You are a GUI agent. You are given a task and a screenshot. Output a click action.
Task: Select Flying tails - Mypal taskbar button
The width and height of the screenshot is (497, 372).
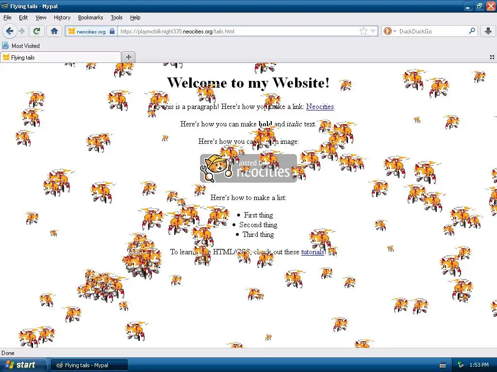[89, 365]
